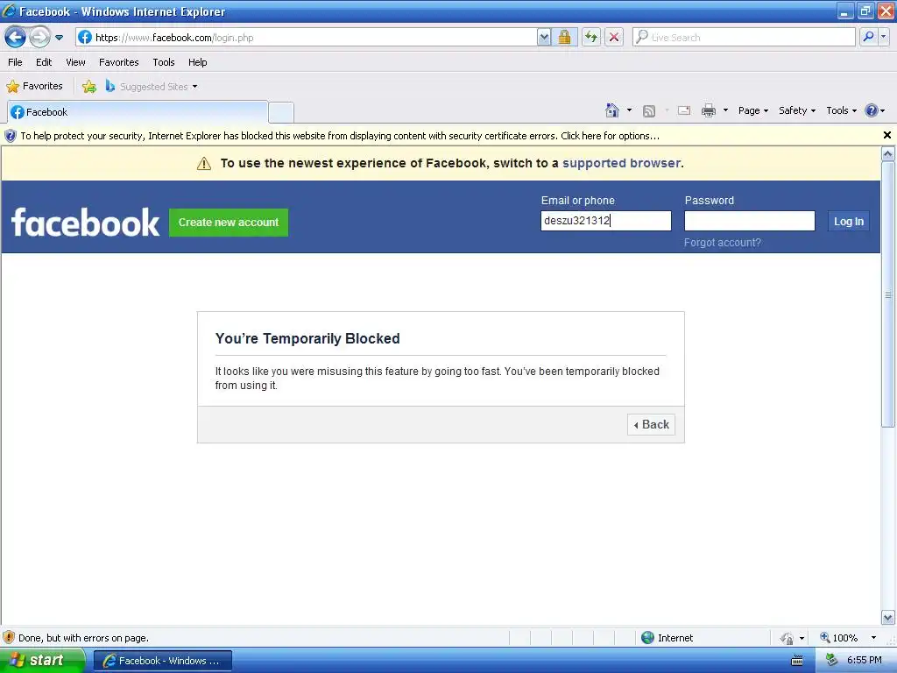Expand the address bar history dropdown
Viewport: 897px width, 673px height.
tap(544, 38)
